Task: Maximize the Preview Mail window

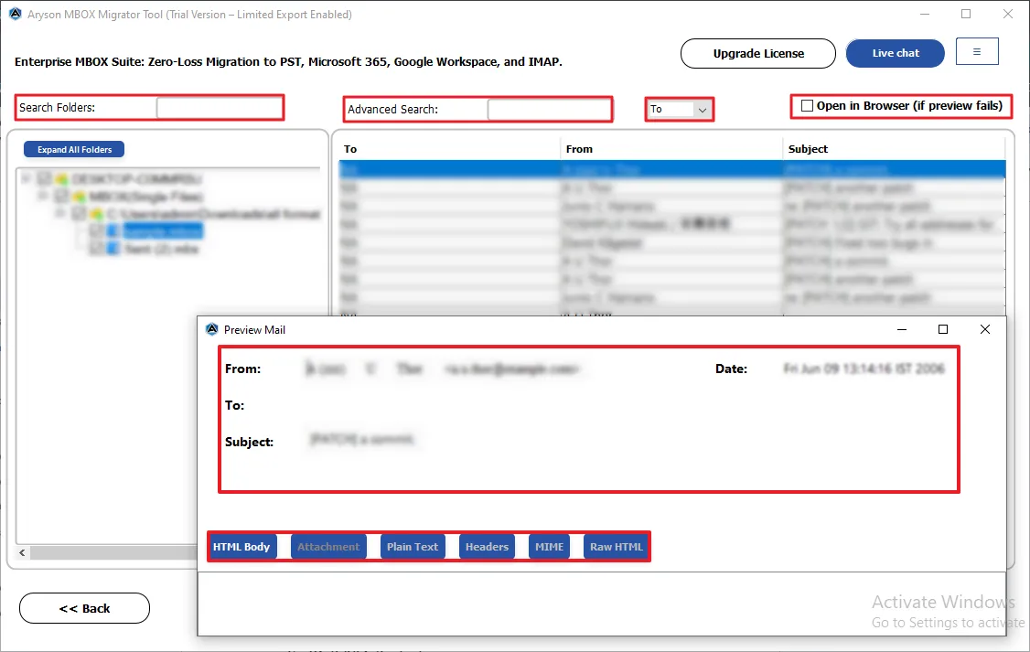Action: click(942, 329)
